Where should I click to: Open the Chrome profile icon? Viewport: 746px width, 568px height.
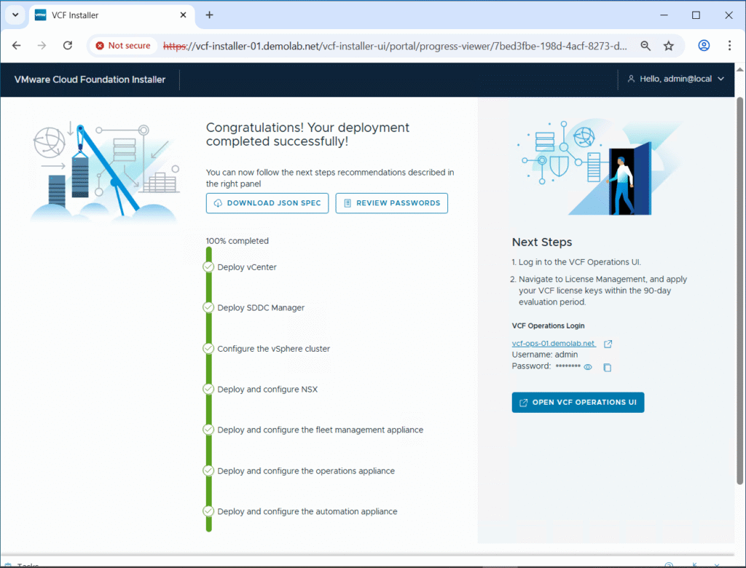click(704, 45)
